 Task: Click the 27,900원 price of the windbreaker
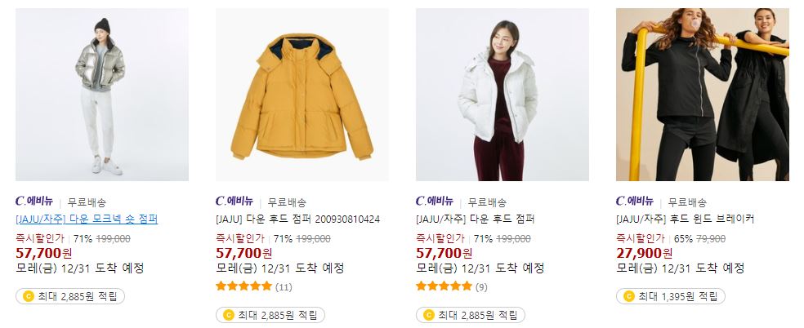644,253
